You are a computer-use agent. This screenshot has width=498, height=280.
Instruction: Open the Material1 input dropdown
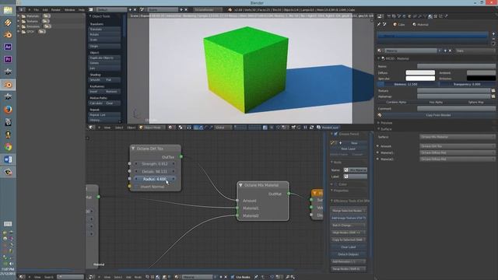tap(458, 152)
